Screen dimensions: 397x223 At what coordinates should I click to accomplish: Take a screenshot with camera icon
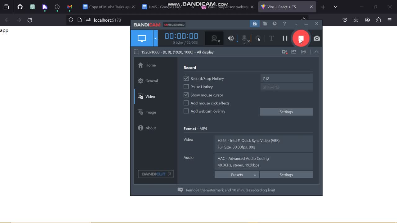click(x=317, y=38)
